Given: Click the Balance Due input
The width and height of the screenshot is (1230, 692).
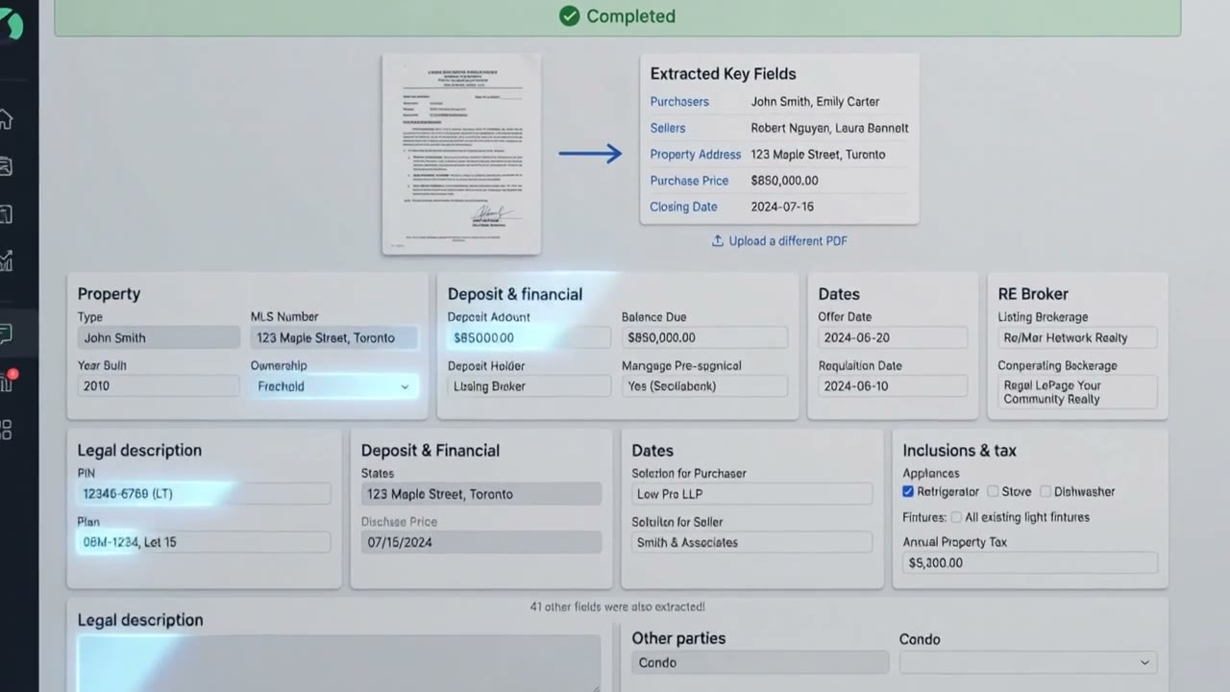Looking at the screenshot, I should pos(704,337).
